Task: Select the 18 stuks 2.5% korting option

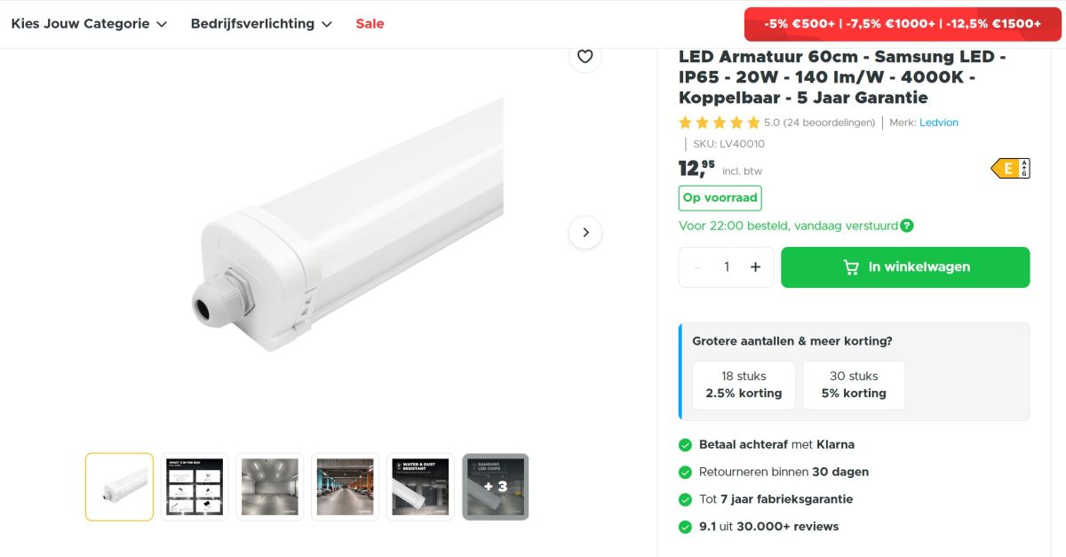Action: pos(744,385)
